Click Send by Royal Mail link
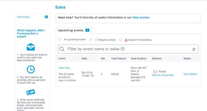The image size is (207, 111). pyautogui.click(x=163, y=75)
